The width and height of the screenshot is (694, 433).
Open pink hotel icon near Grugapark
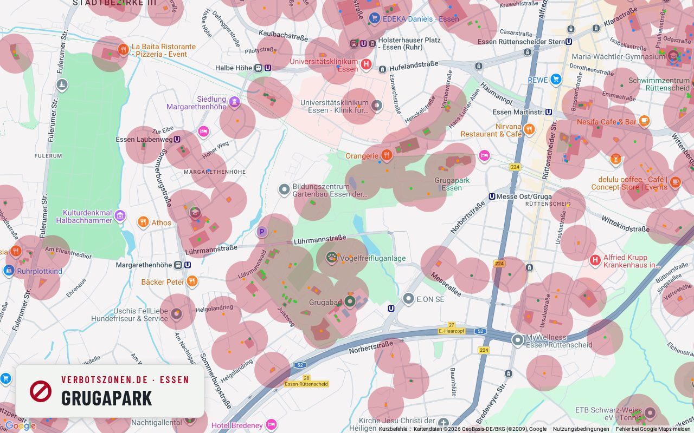(x=485, y=155)
